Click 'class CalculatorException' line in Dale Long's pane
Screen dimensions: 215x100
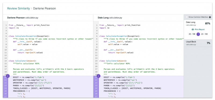tap(120, 36)
